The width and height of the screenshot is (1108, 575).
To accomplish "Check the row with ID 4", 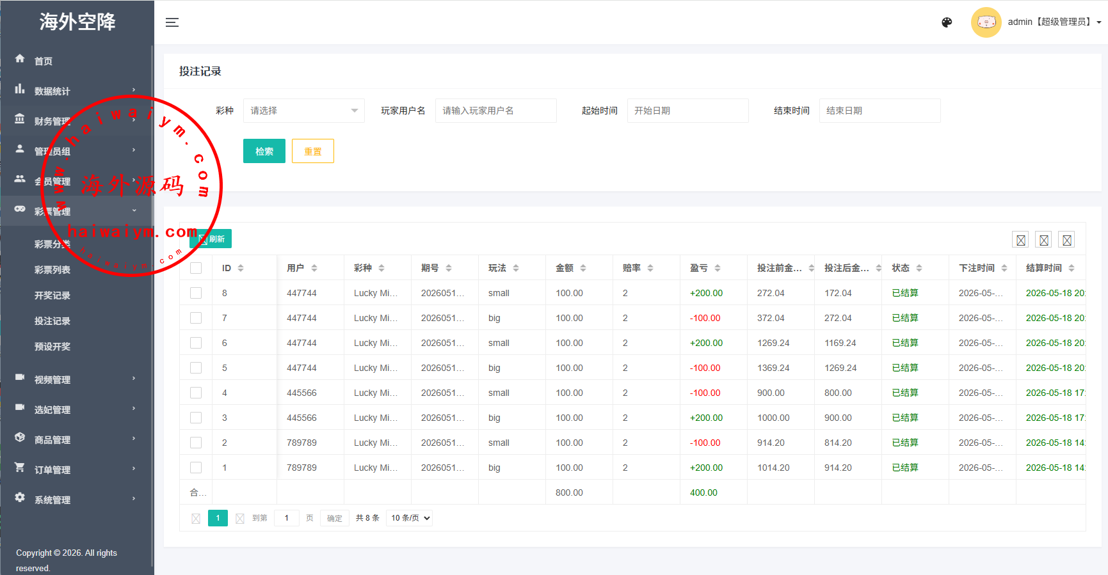I will [196, 393].
